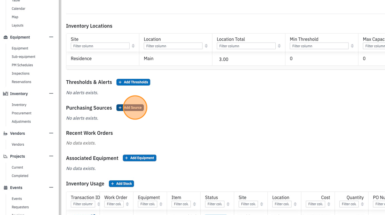Sort the Site column with arrows icon
385x215 pixels.
click(x=133, y=46)
